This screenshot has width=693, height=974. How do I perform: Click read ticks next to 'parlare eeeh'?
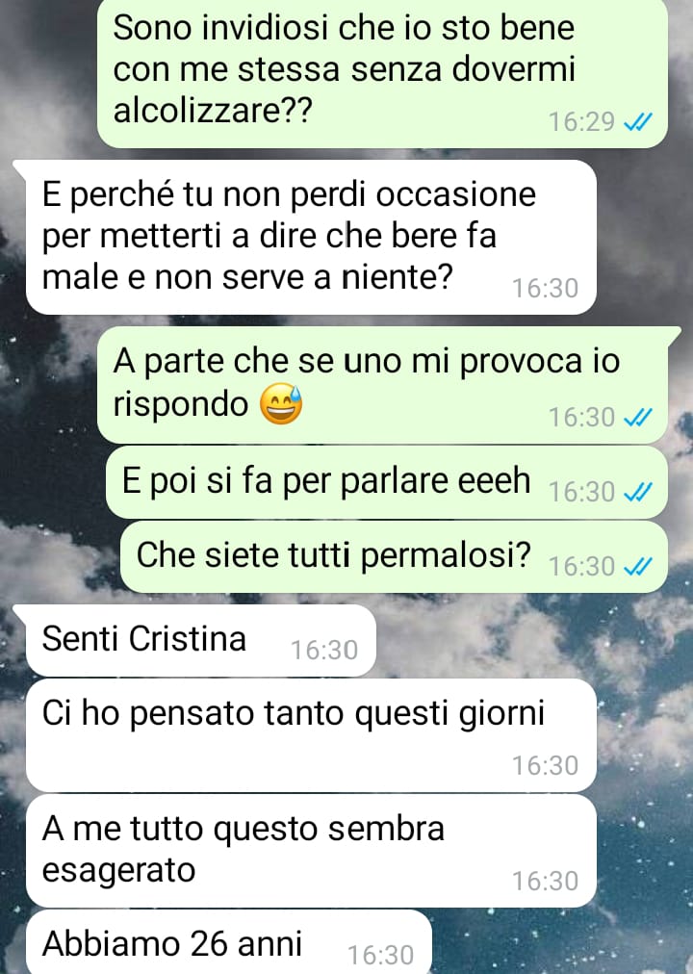(638, 493)
